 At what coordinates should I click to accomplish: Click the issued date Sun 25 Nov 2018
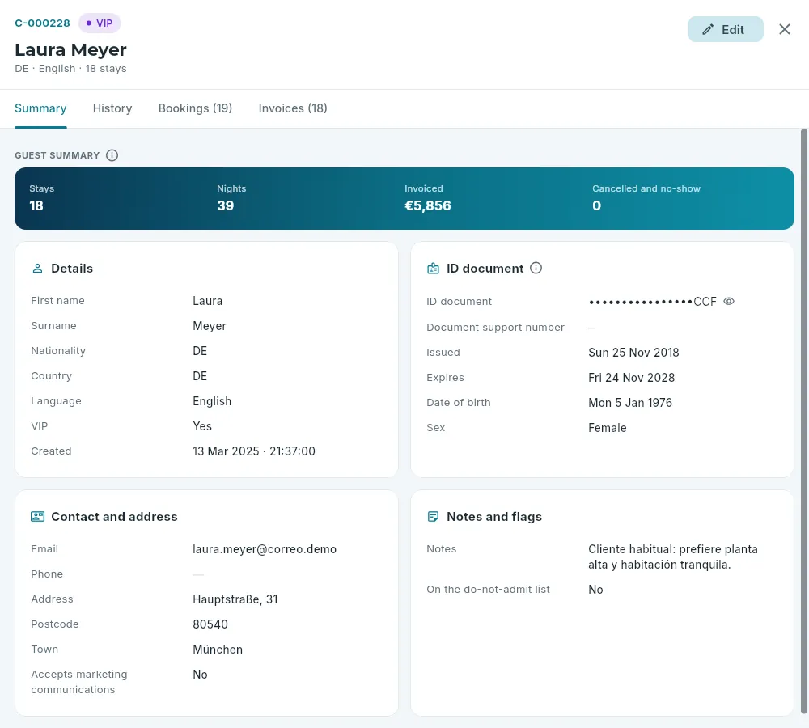633,353
